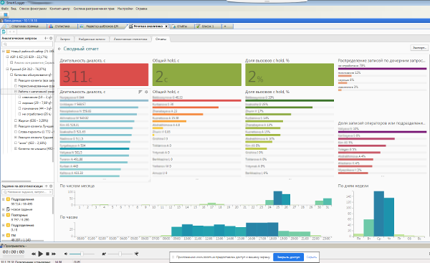Stop playback in the player bar
The height and width of the screenshot is (263, 430).
(x=47, y=254)
